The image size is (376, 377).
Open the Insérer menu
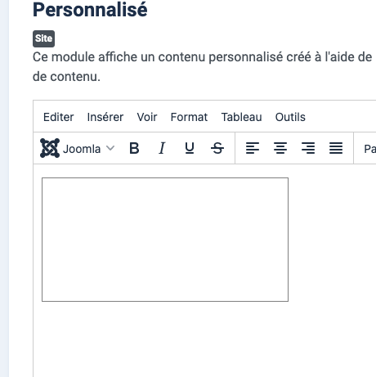pos(105,117)
